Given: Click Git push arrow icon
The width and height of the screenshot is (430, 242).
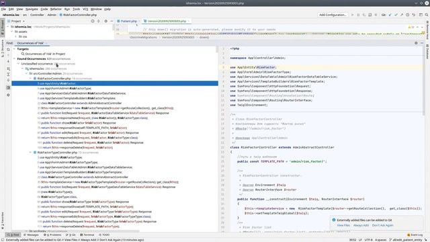Looking at the screenshot, I should tap(402, 15).
